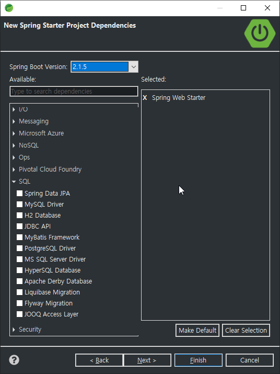Expand the Messaging category
280x374 pixels.
click(x=14, y=121)
